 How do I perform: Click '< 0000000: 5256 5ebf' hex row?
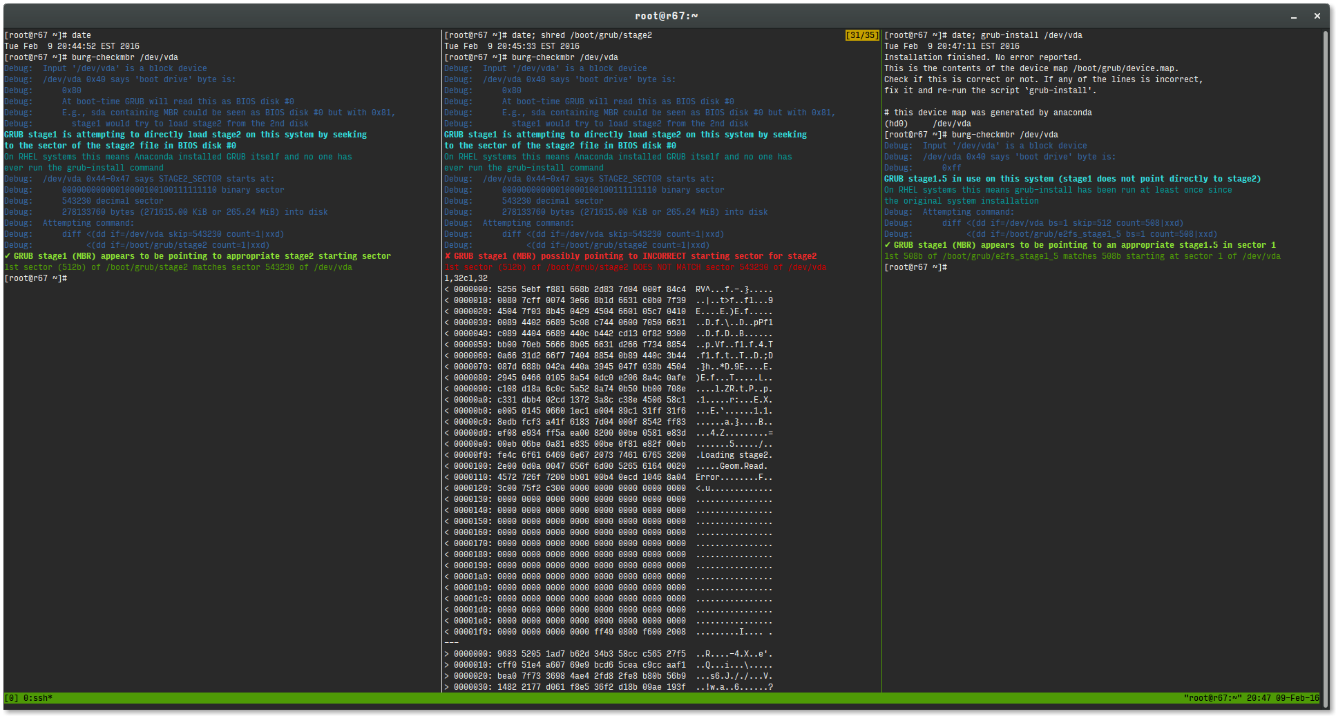point(609,289)
